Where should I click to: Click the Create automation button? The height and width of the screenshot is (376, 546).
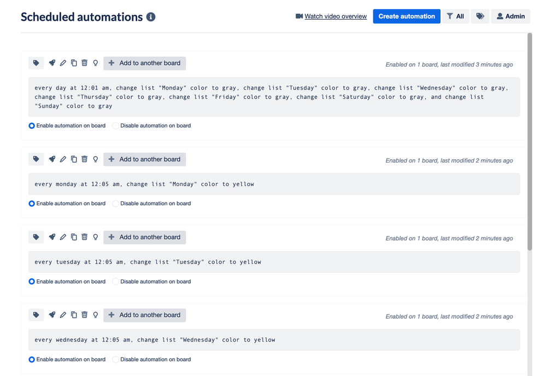coord(406,16)
